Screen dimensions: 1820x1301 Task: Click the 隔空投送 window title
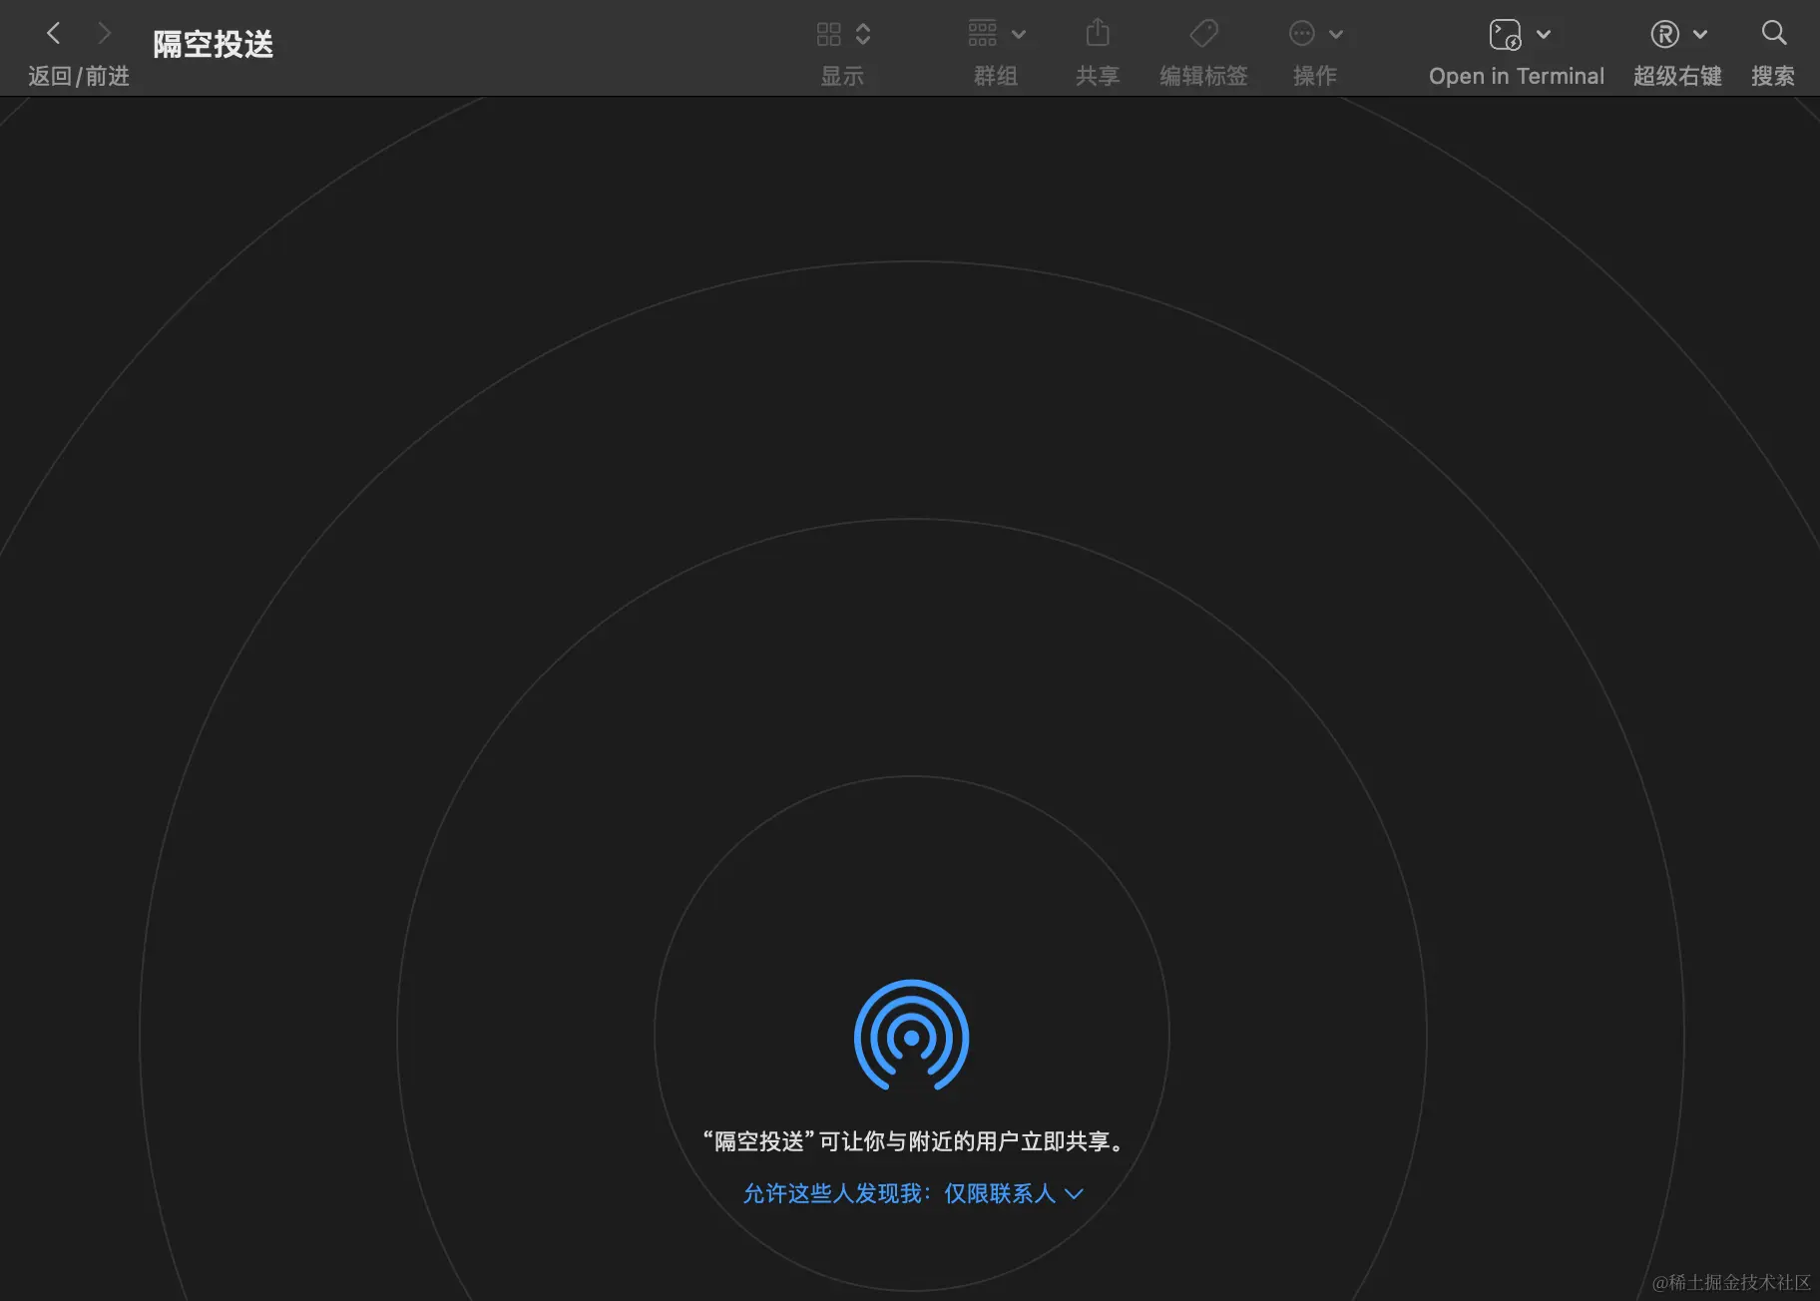tap(214, 44)
